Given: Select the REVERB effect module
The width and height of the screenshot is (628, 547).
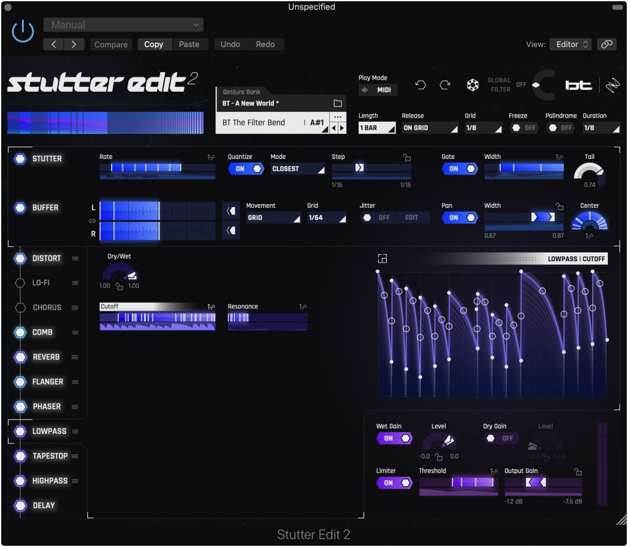Looking at the screenshot, I should 47,357.
